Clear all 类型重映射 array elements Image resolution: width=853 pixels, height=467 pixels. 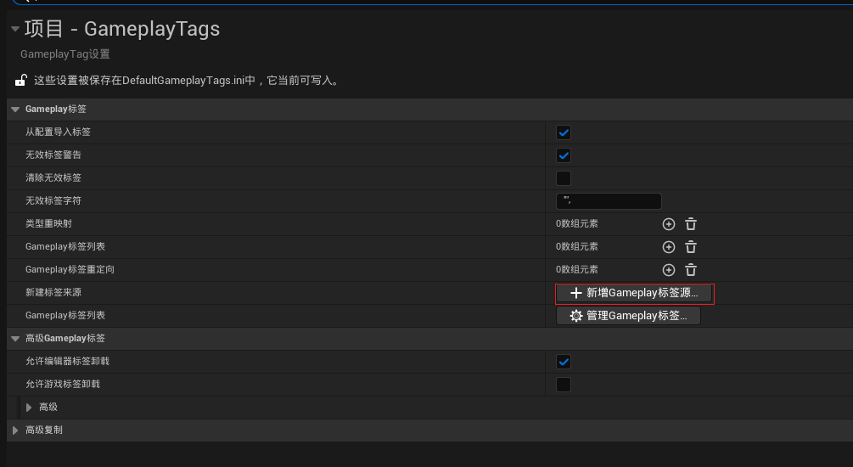[x=691, y=224]
